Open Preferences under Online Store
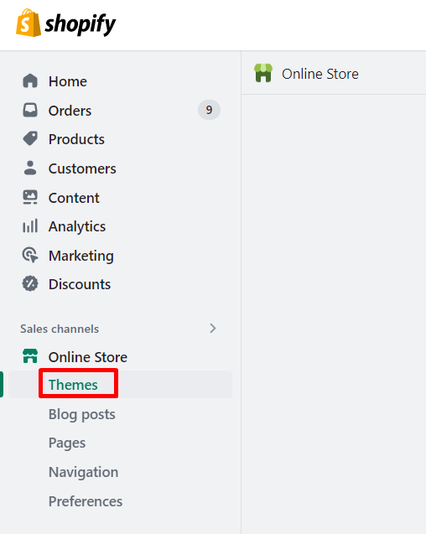 pos(86,501)
